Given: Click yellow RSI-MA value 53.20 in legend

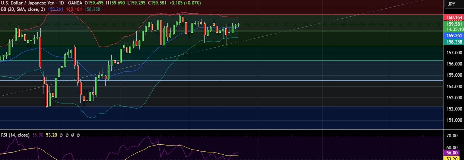Looking at the screenshot, I should click(51, 135).
